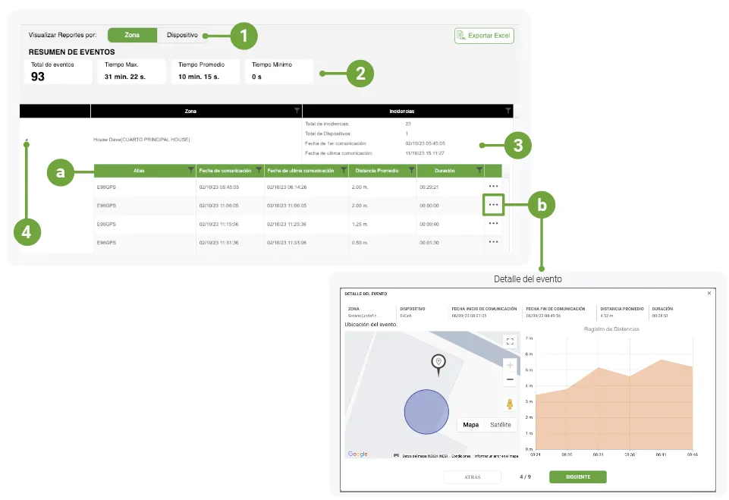Switch map to Satélite view
This screenshot has height=500, width=729.
pos(500,425)
